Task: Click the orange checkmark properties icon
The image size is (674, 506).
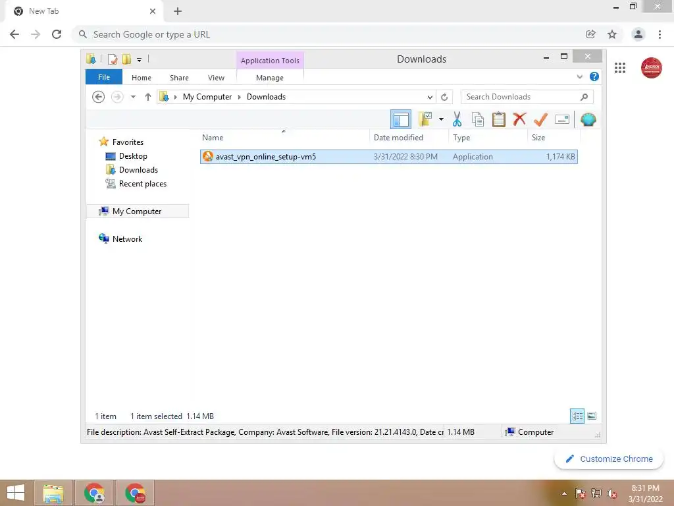Action: point(540,119)
